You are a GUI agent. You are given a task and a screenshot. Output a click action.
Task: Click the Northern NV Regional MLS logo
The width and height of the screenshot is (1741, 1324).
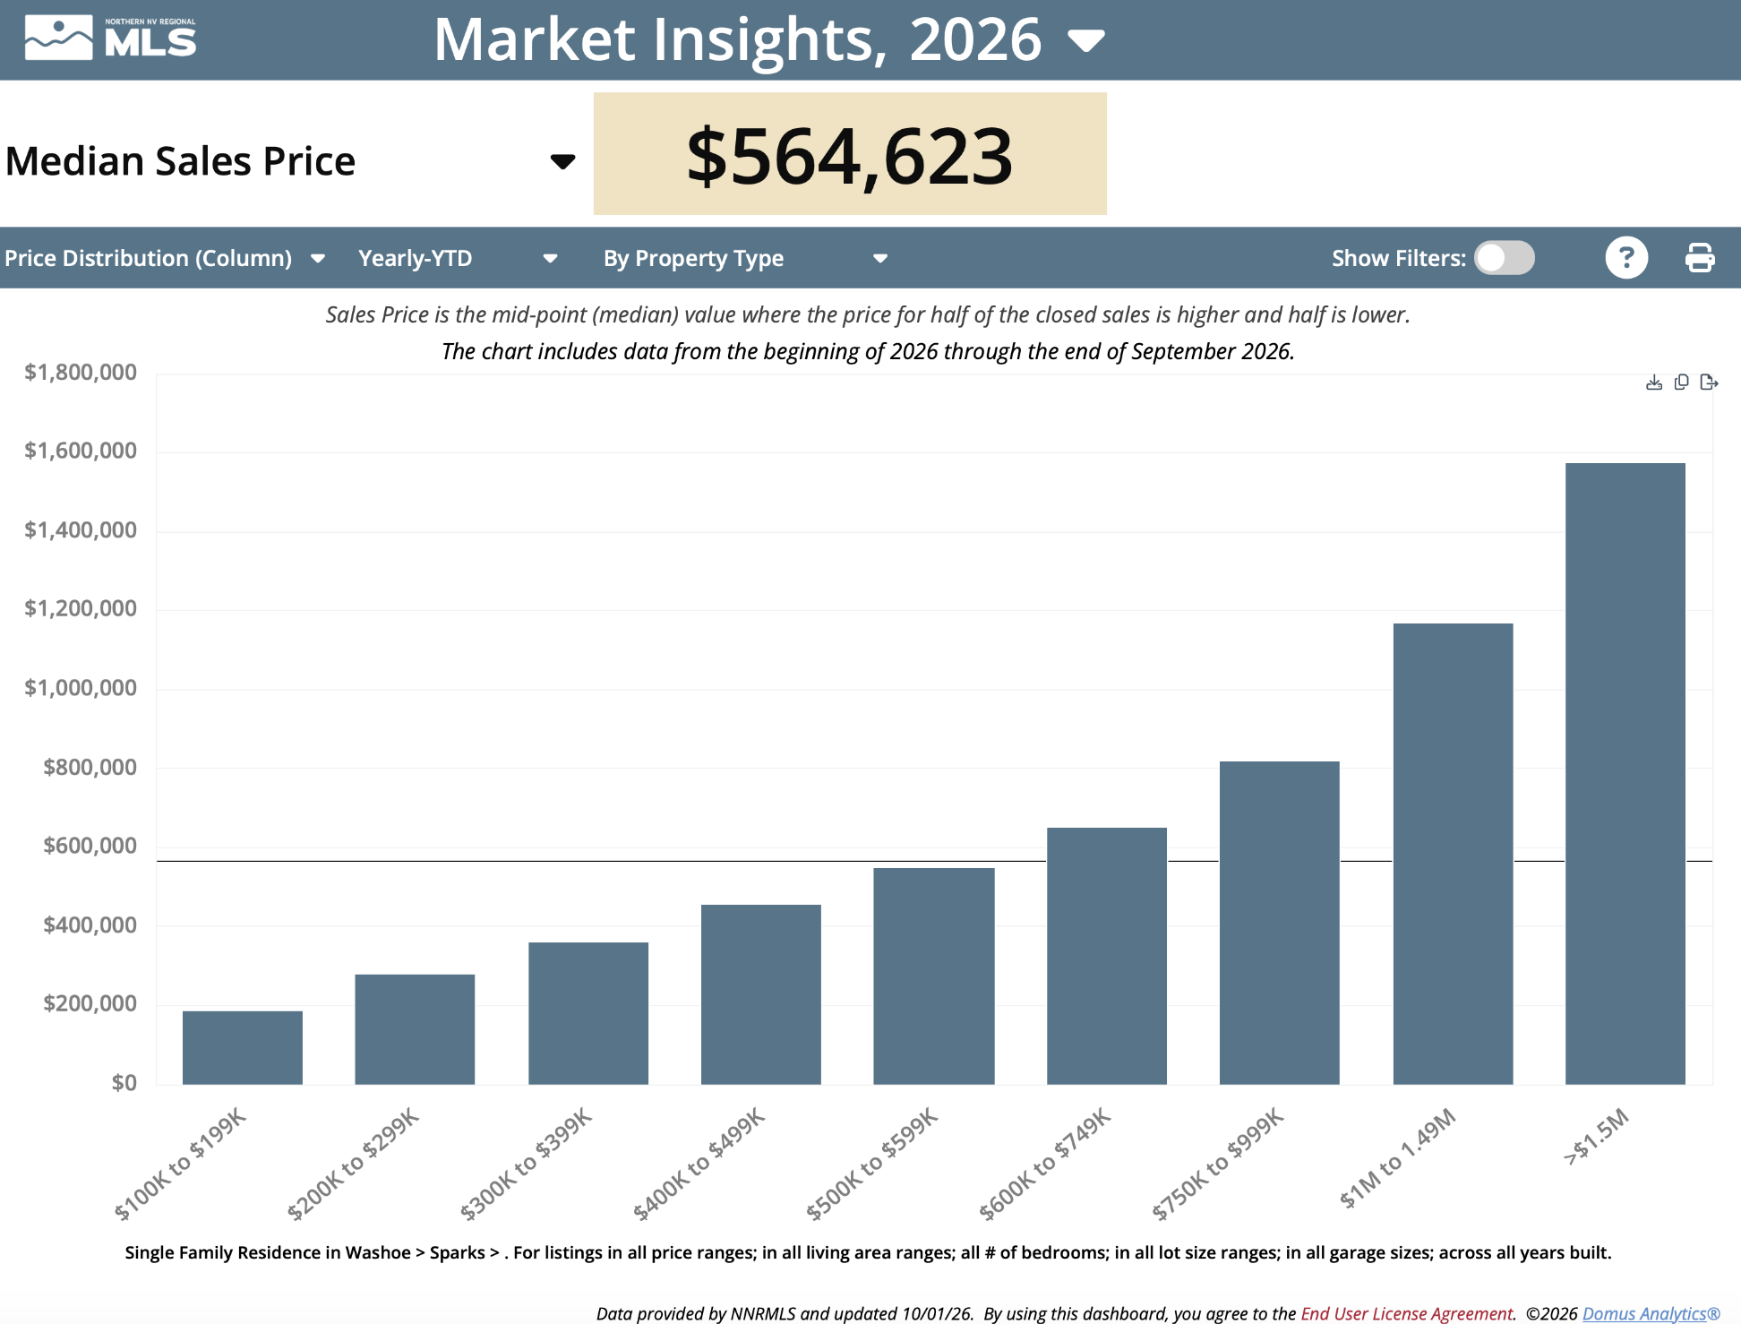110,39
